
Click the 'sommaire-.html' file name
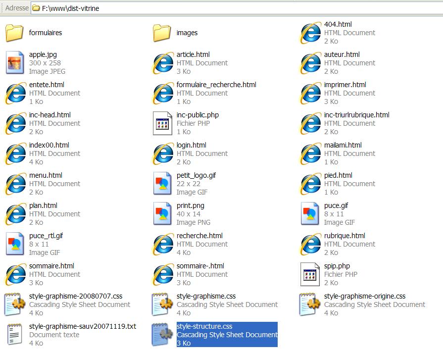(x=200, y=266)
